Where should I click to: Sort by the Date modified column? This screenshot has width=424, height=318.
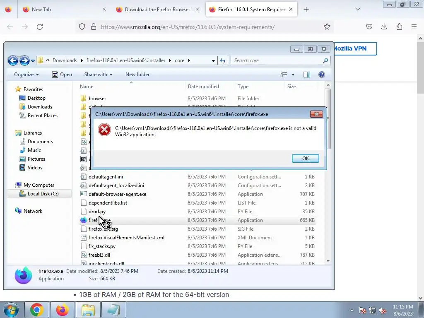(x=210, y=87)
